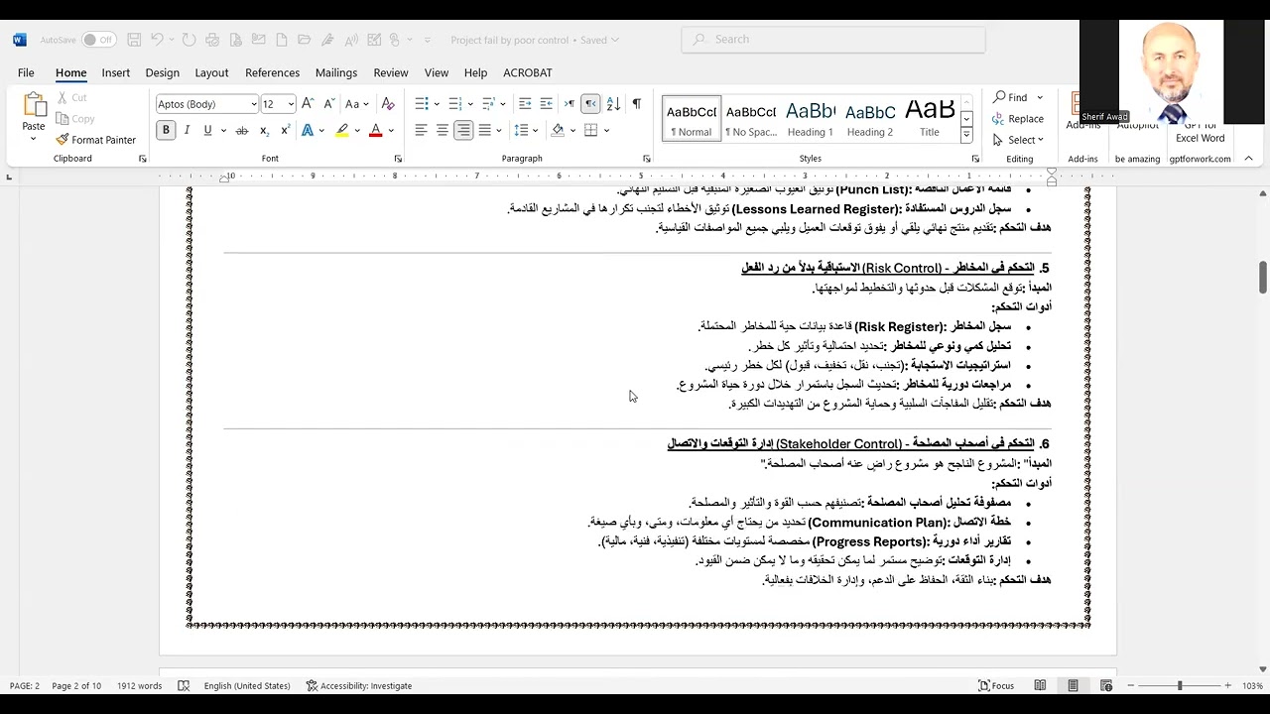The image size is (1270, 714).
Task: Click the Redo icon in quick access toolbar
Action: click(190, 40)
